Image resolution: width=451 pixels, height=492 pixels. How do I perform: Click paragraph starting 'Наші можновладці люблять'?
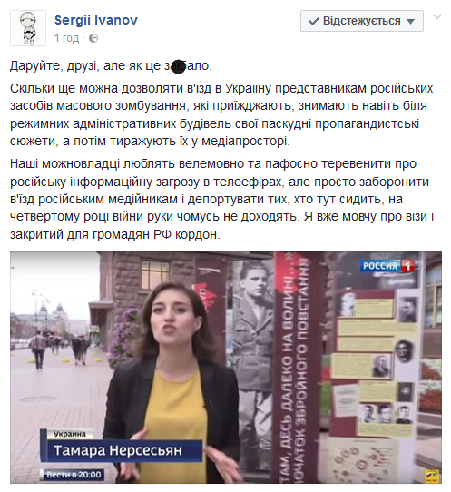coord(221,199)
